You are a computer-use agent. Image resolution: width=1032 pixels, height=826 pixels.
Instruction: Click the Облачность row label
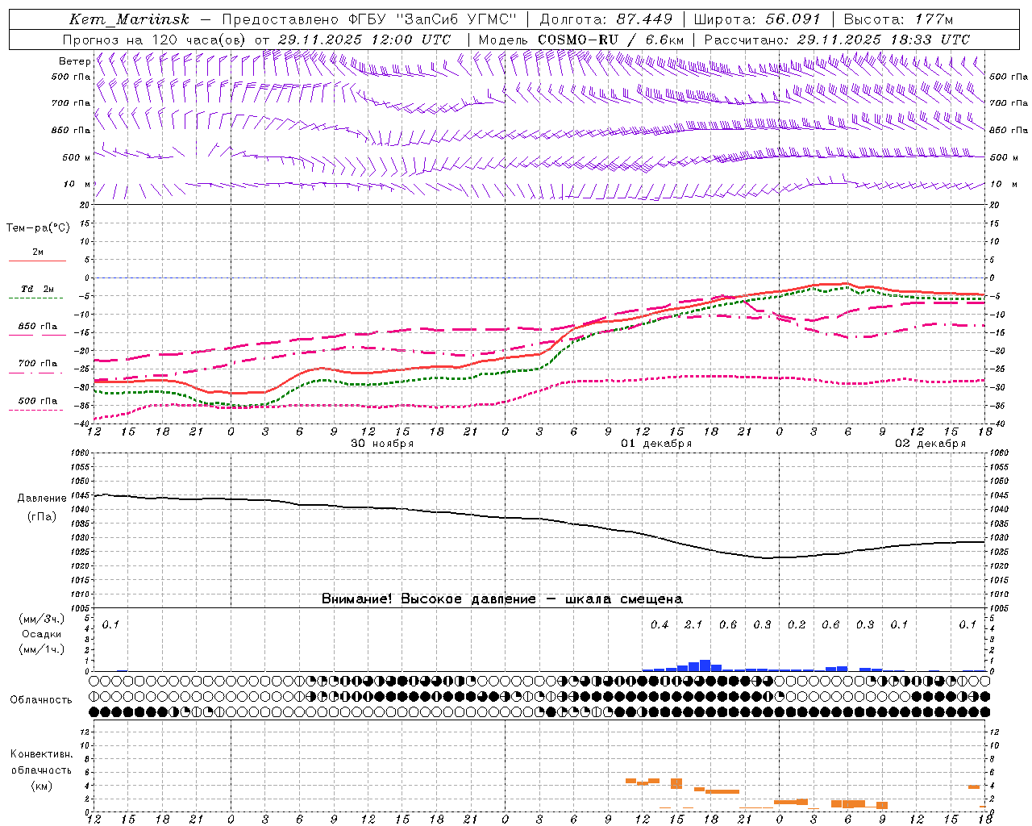point(41,699)
